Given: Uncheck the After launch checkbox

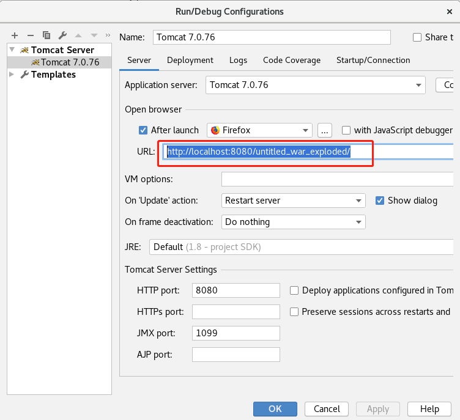Looking at the screenshot, I should [143, 130].
